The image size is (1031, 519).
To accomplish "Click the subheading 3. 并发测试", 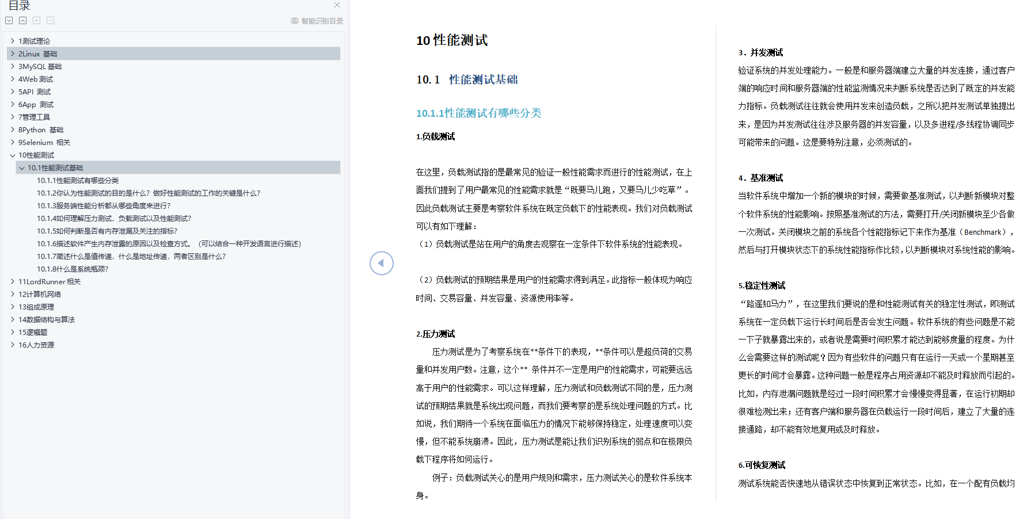I will pos(760,52).
